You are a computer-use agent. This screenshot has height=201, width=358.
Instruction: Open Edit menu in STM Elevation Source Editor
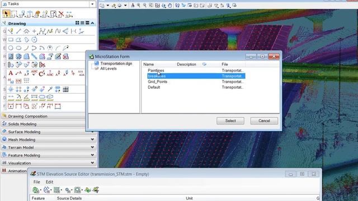click(x=49, y=182)
